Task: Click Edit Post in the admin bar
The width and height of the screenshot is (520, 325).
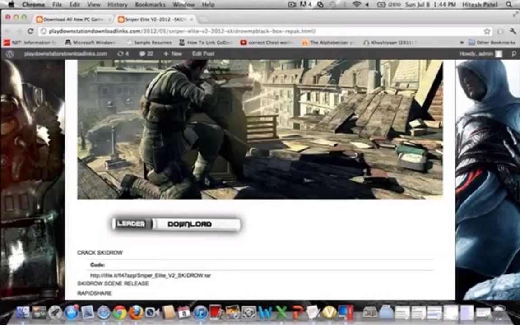Action: (203, 54)
